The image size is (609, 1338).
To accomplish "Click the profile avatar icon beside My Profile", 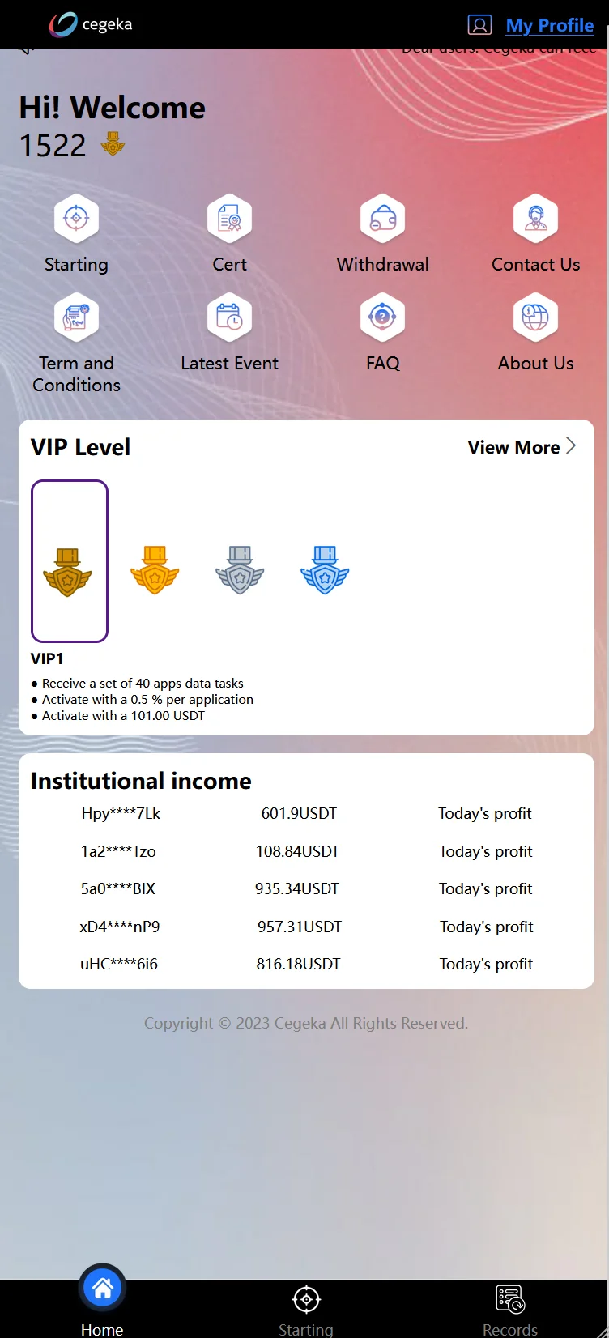I will click(479, 25).
